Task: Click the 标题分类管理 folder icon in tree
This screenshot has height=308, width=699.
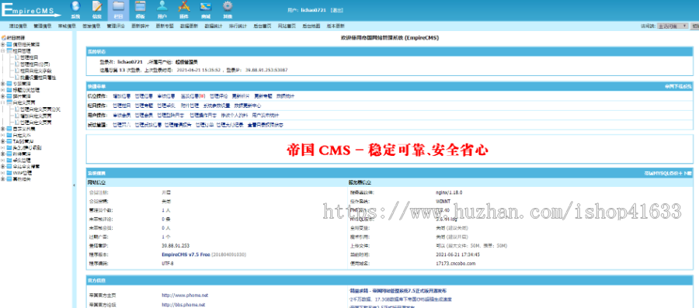Action: point(9,90)
